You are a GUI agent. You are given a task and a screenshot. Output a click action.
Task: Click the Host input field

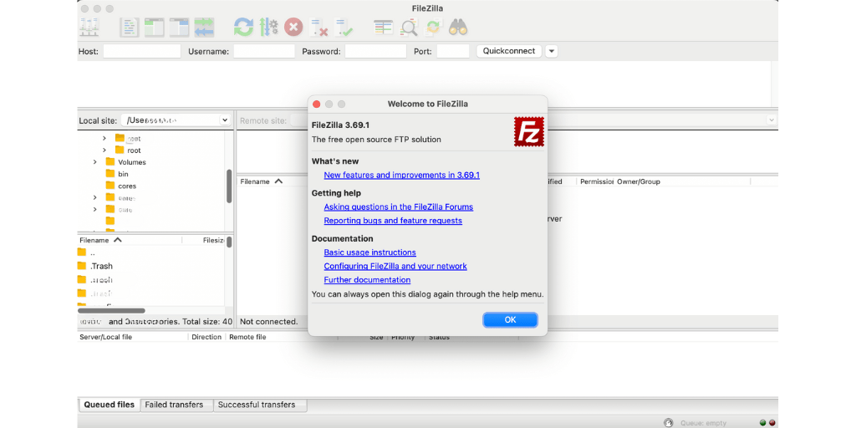click(142, 51)
